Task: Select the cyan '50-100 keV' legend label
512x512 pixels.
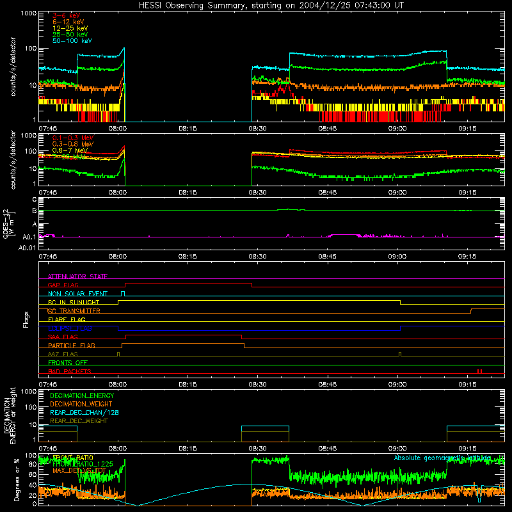Action: (x=72, y=41)
